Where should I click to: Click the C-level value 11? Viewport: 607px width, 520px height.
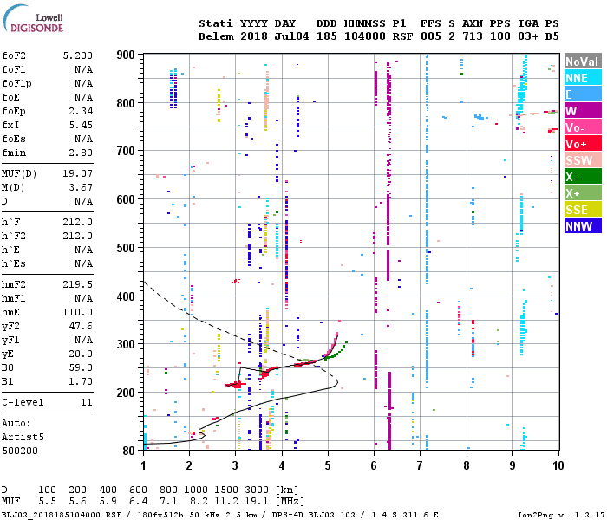click(87, 403)
